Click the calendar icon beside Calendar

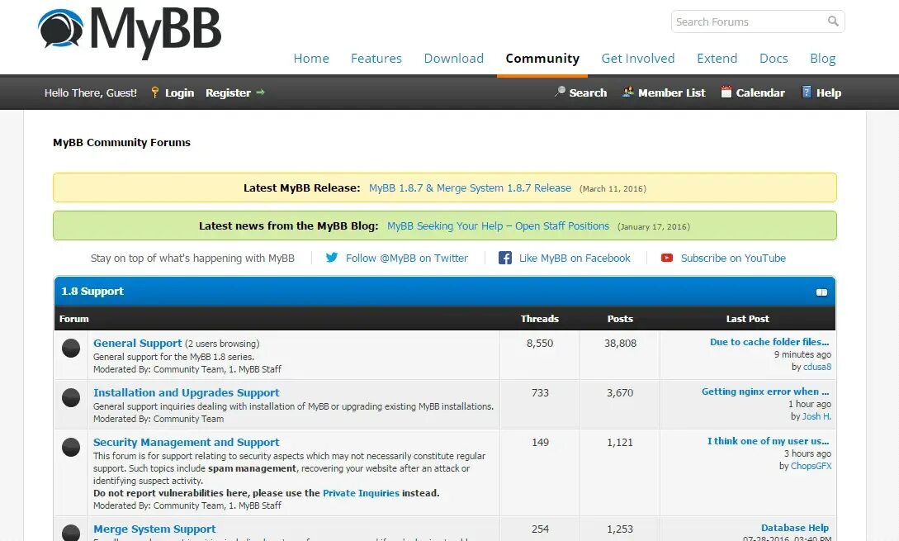(726, 92)
